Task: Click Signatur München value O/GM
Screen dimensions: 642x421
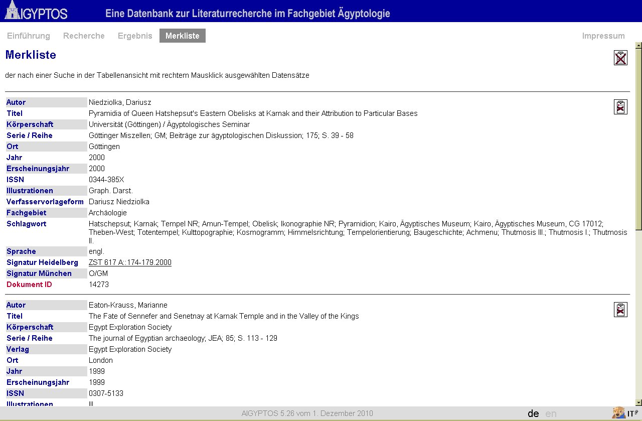Action: click(x=98, y=273)
